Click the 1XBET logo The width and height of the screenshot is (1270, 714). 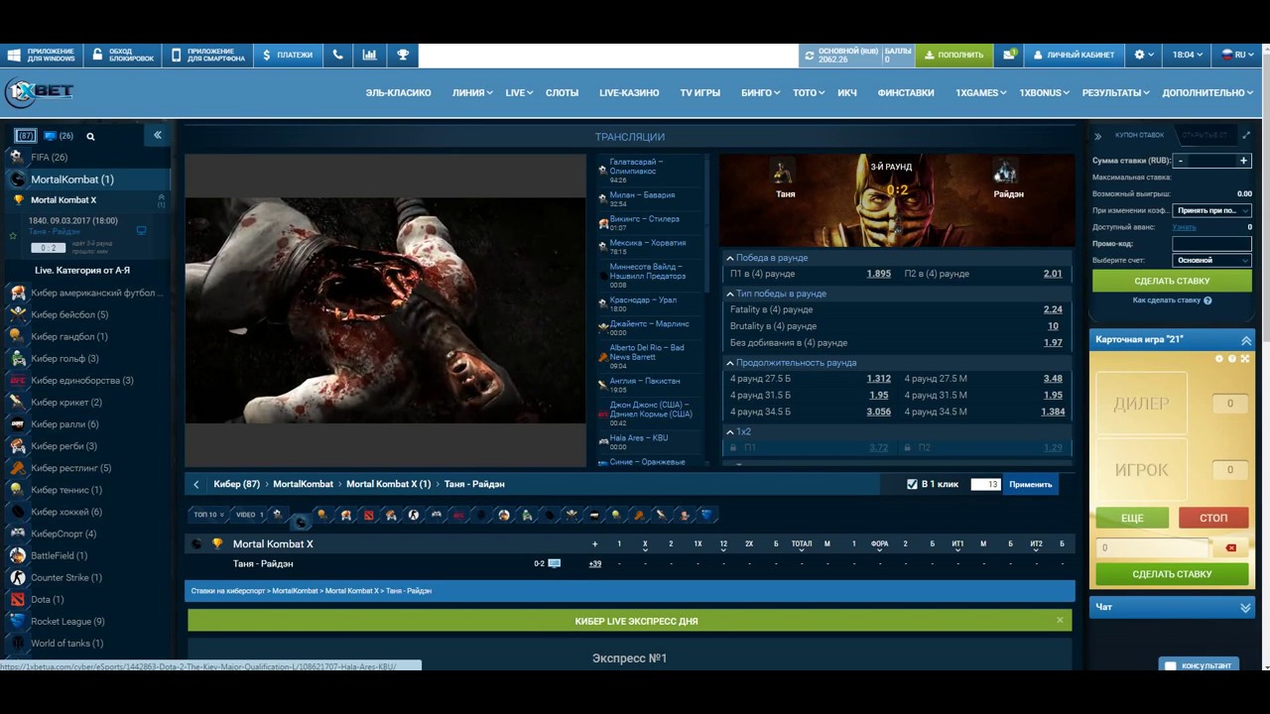[40, 92]
